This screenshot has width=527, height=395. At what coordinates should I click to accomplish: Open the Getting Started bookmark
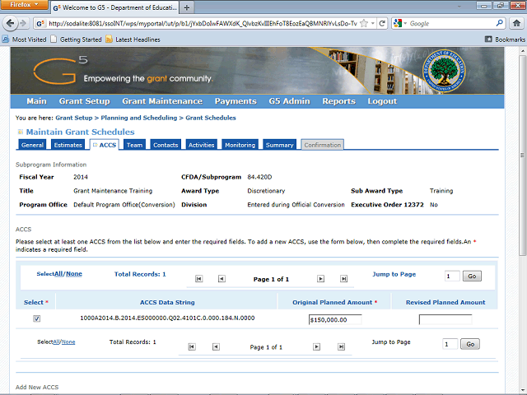click(x=77, y=39)
